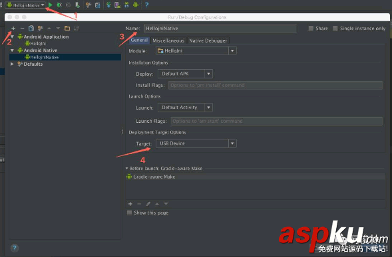Open the Android device monitor icon
The height and width of the screenshot is (257, 392).
tap(136, 5)
